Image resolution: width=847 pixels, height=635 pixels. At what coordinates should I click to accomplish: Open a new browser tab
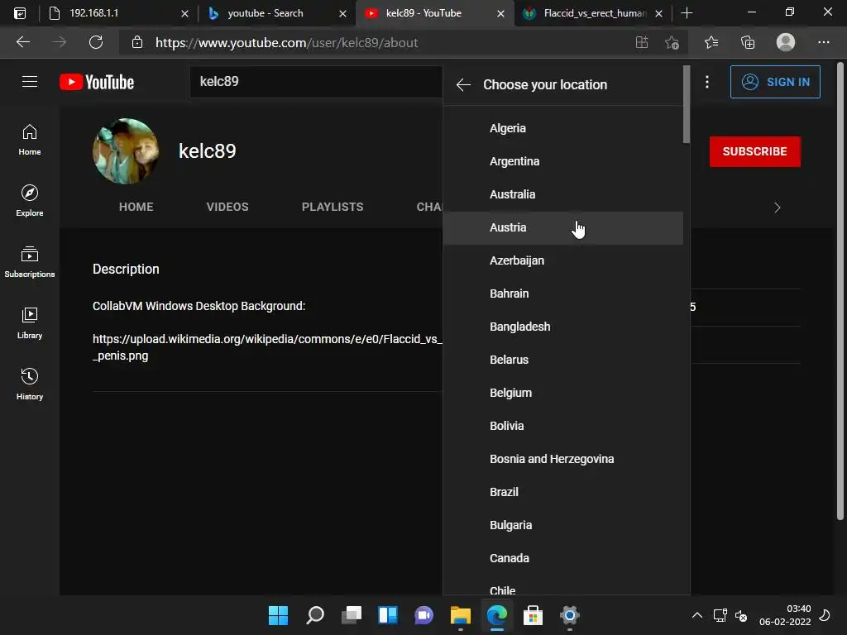click(x=687, y=13)
